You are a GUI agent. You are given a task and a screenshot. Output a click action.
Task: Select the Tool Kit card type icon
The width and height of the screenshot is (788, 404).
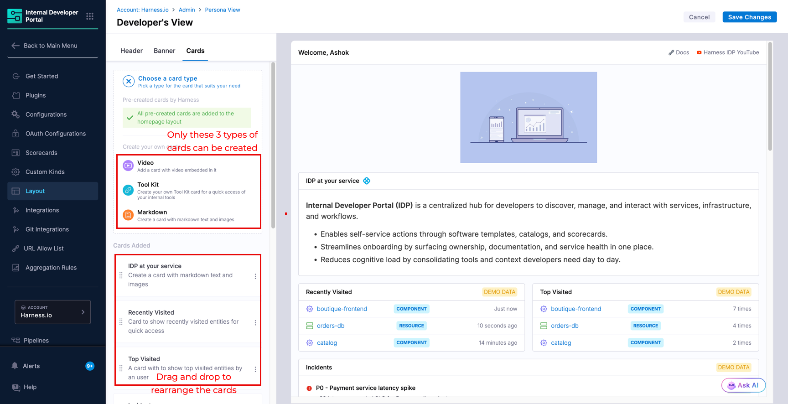pos(128,190)
